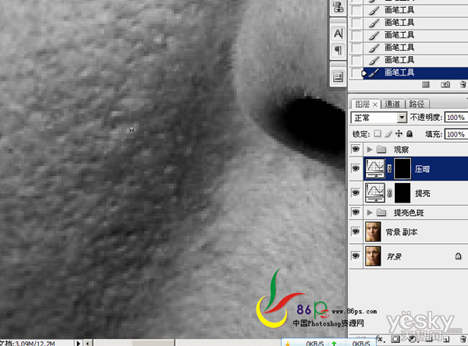This screenshot has width=468, height=346.
Task: Click the 观察 group folder icon
Action: coord(381,149)
